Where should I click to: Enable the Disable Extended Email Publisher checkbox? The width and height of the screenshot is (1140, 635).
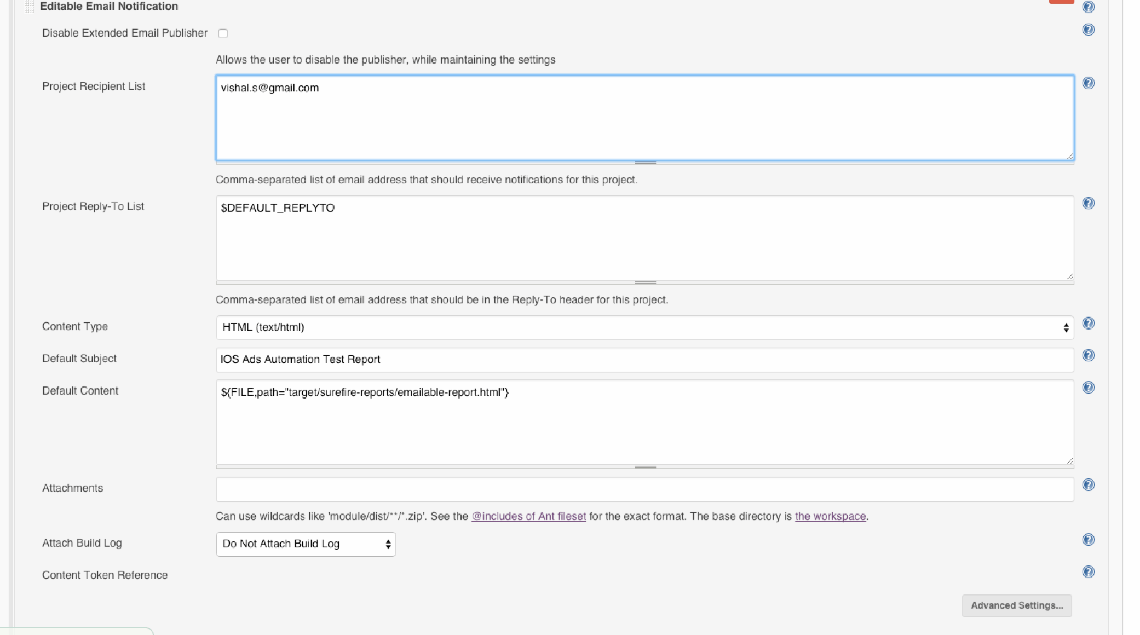coord(223,33)
